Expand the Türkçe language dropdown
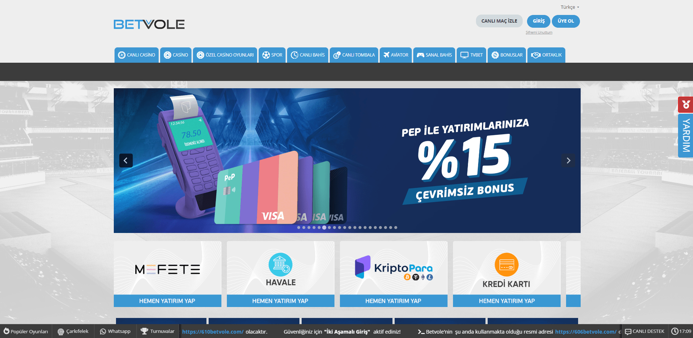Viewport: 693px width, 338px height. click(570, 7)
